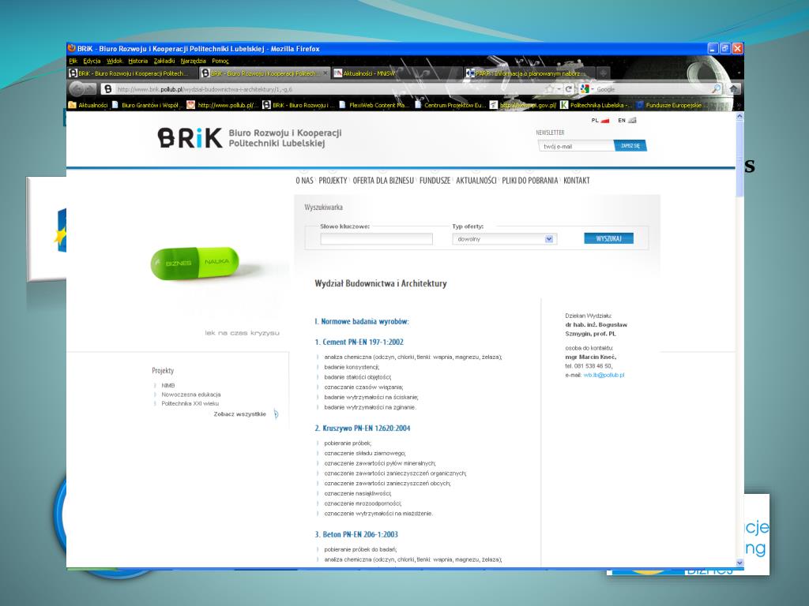Image resolution: width=809 pixels, height=606 pixels.
Task: Switch language to PL flag
Action: [x=600, y=121]
